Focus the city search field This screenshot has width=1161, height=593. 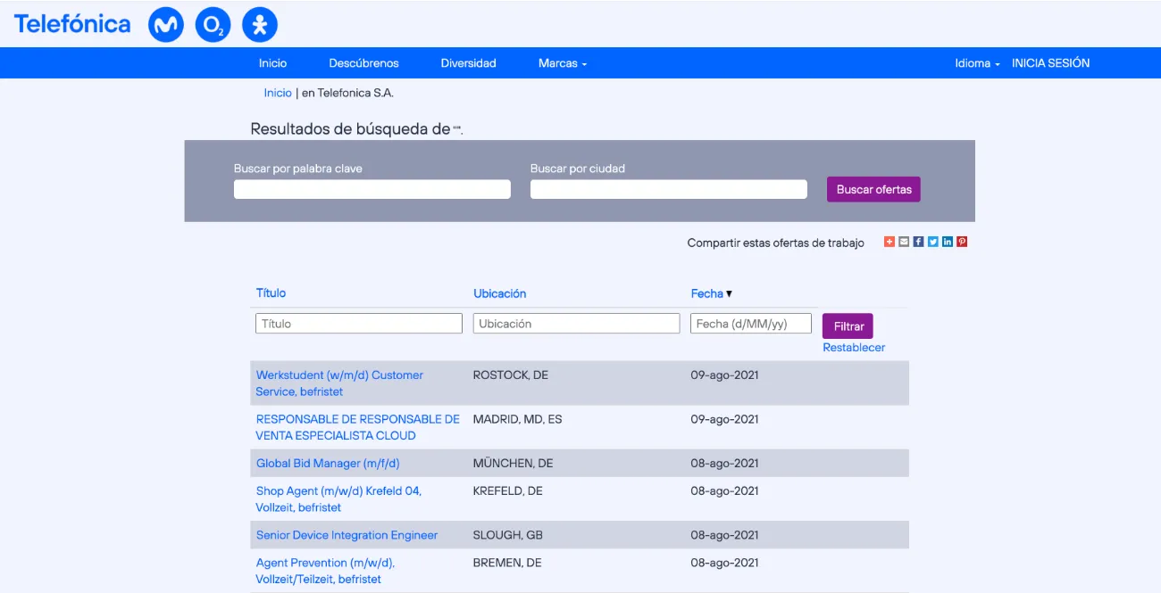tap(669, 189)
